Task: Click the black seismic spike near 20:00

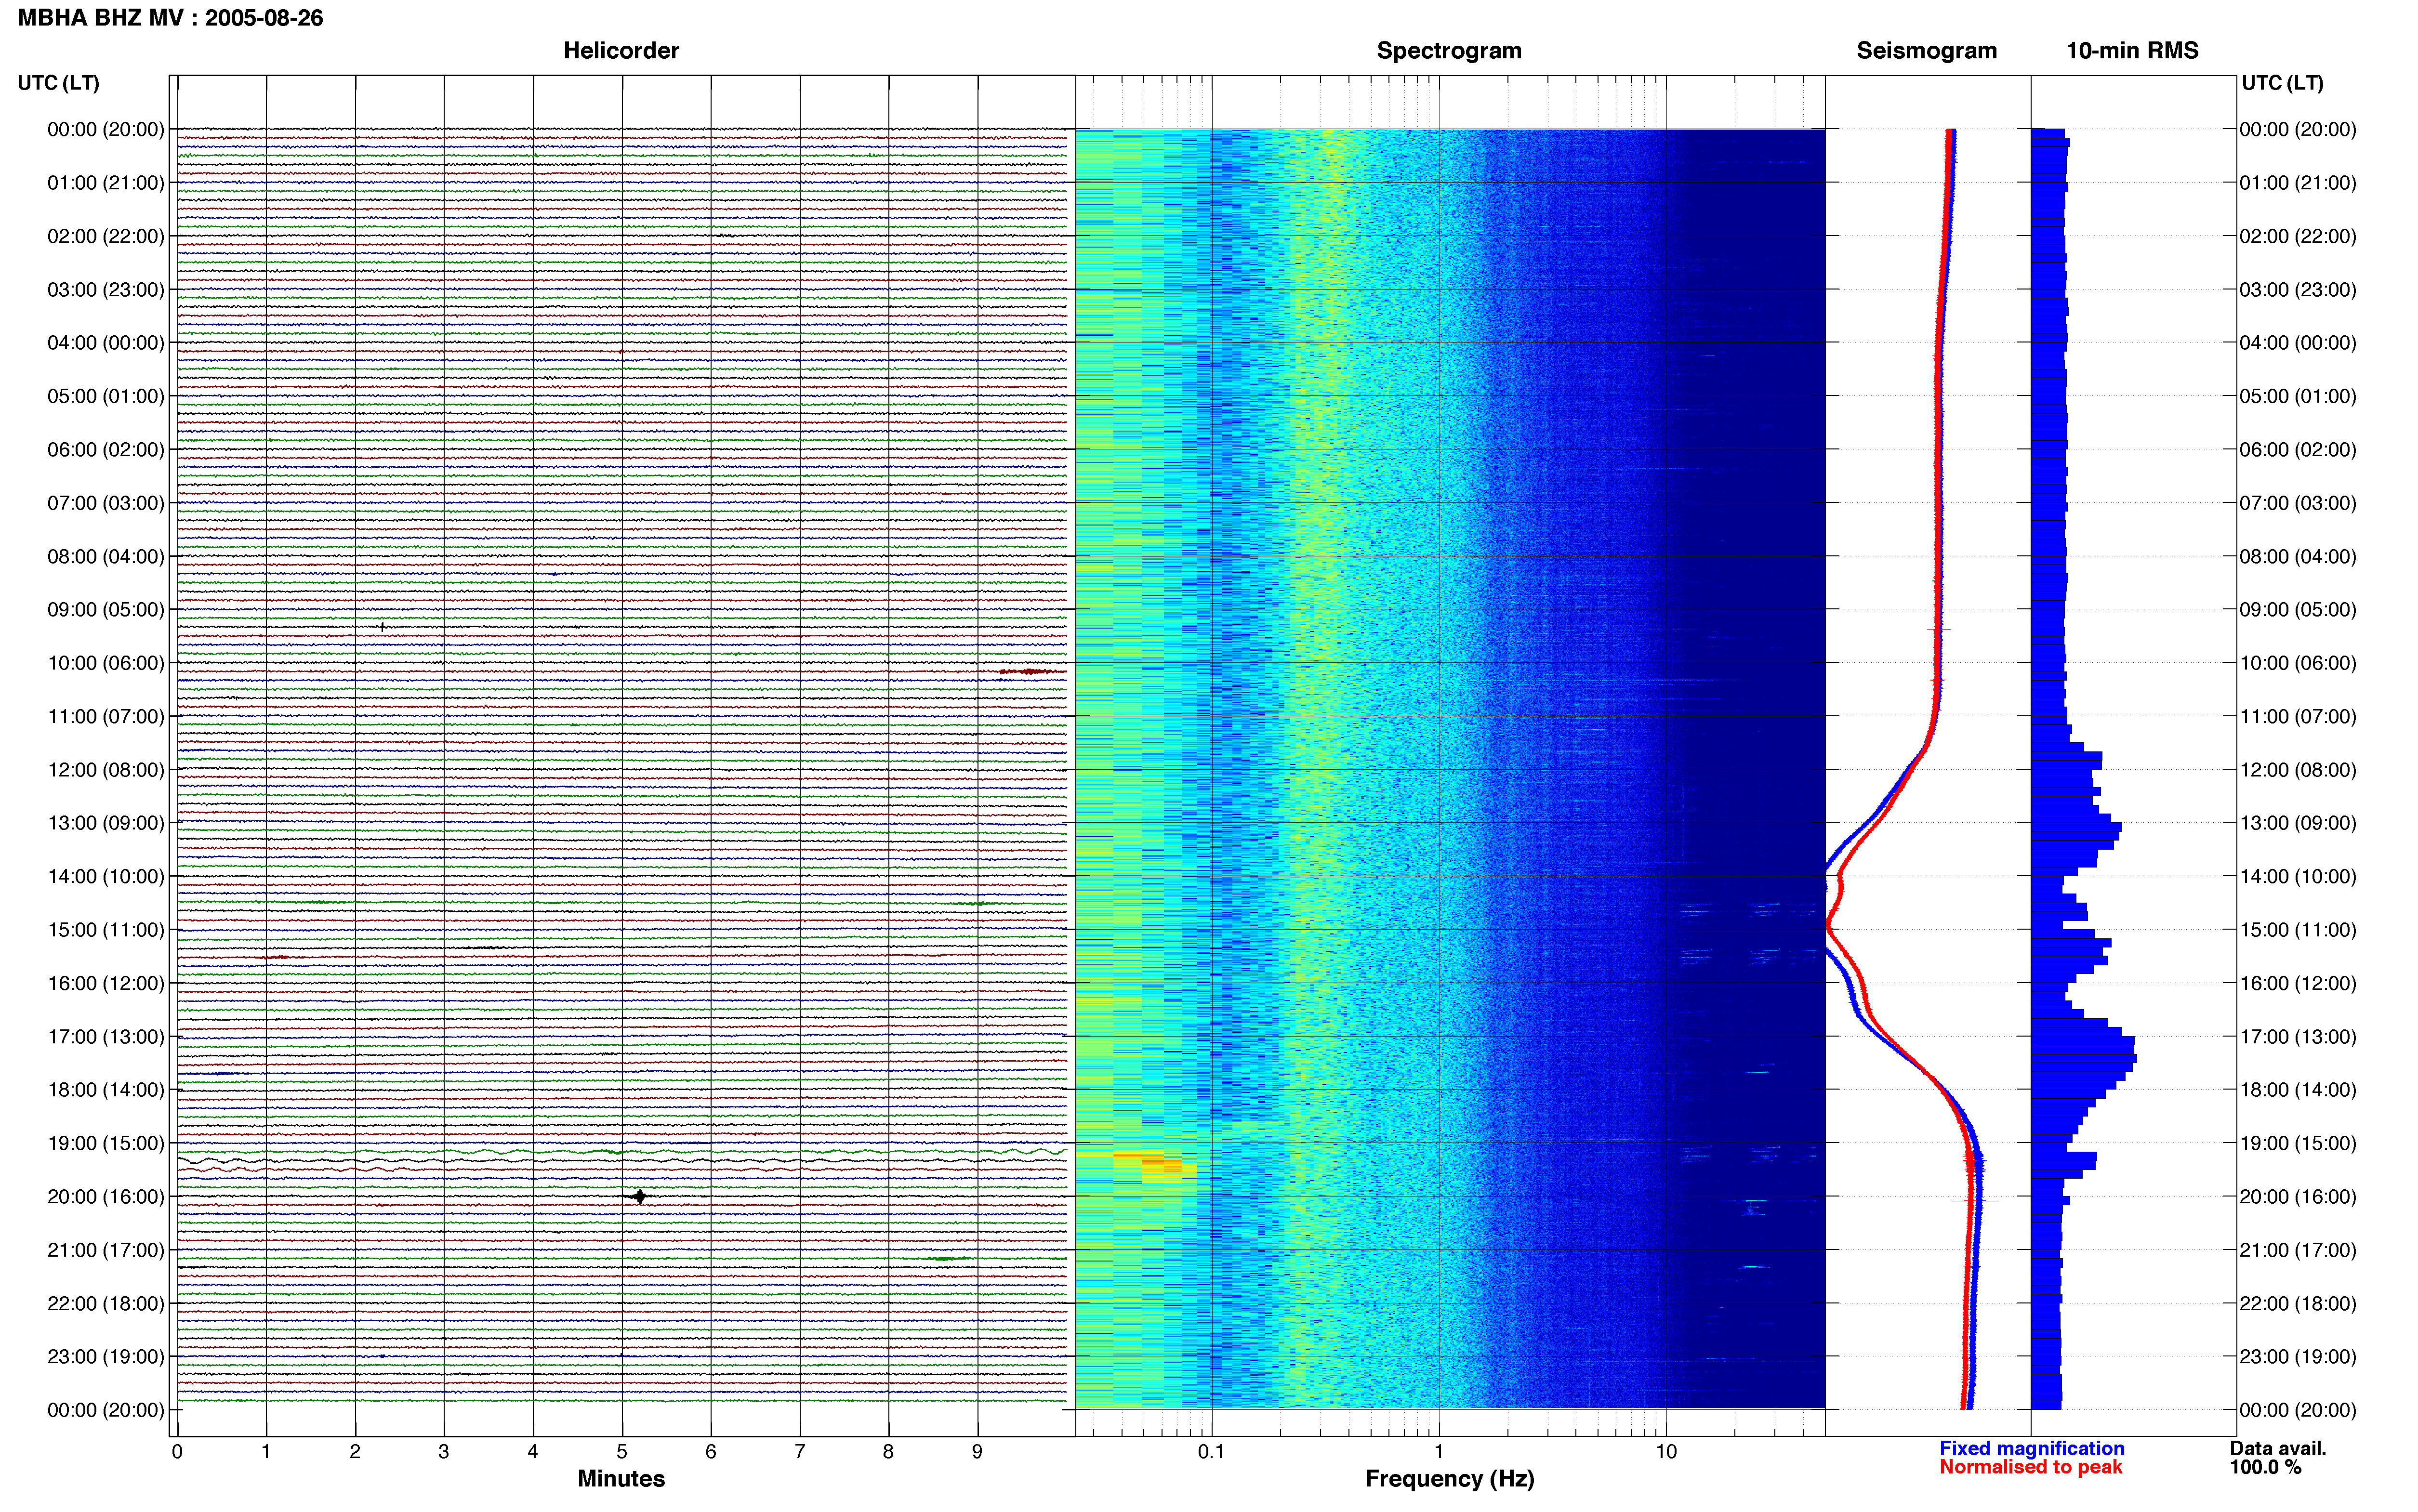Action: click(x=639, y=1196)
